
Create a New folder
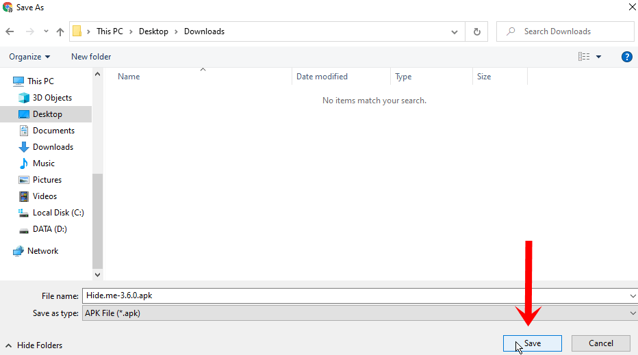tap(91, 57)
